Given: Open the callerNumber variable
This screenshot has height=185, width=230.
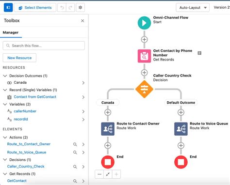Looking at the screenshot, I should (x=25, y=111).
